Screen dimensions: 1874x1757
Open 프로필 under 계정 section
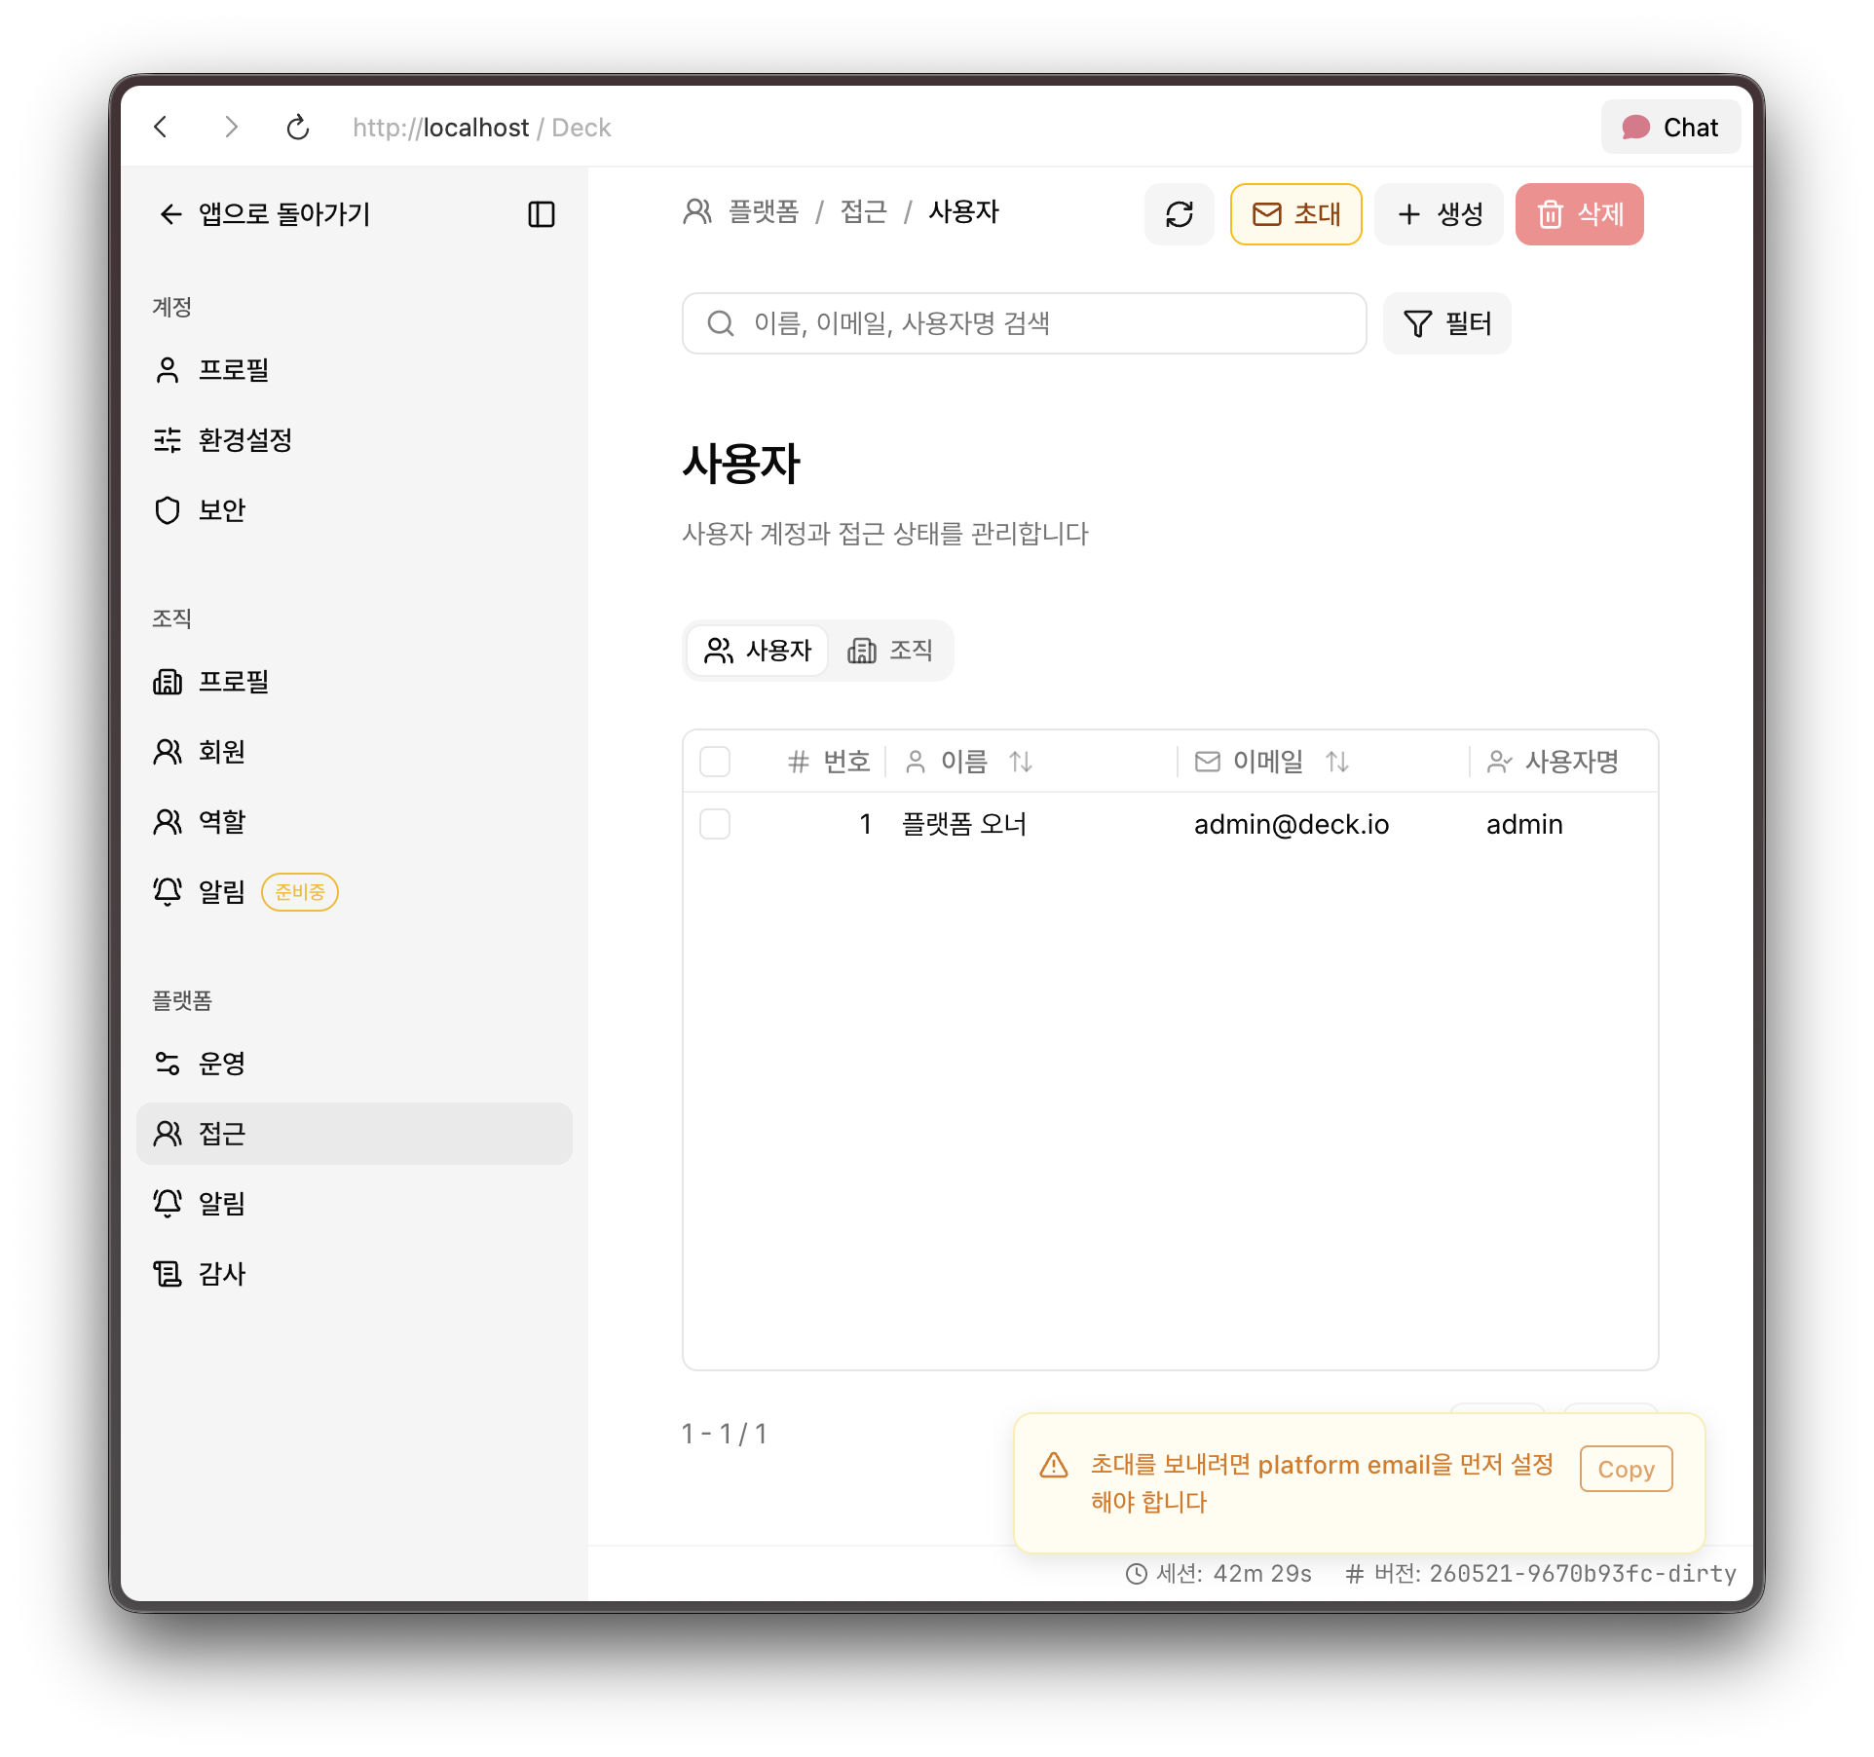[x=355, y=370]
